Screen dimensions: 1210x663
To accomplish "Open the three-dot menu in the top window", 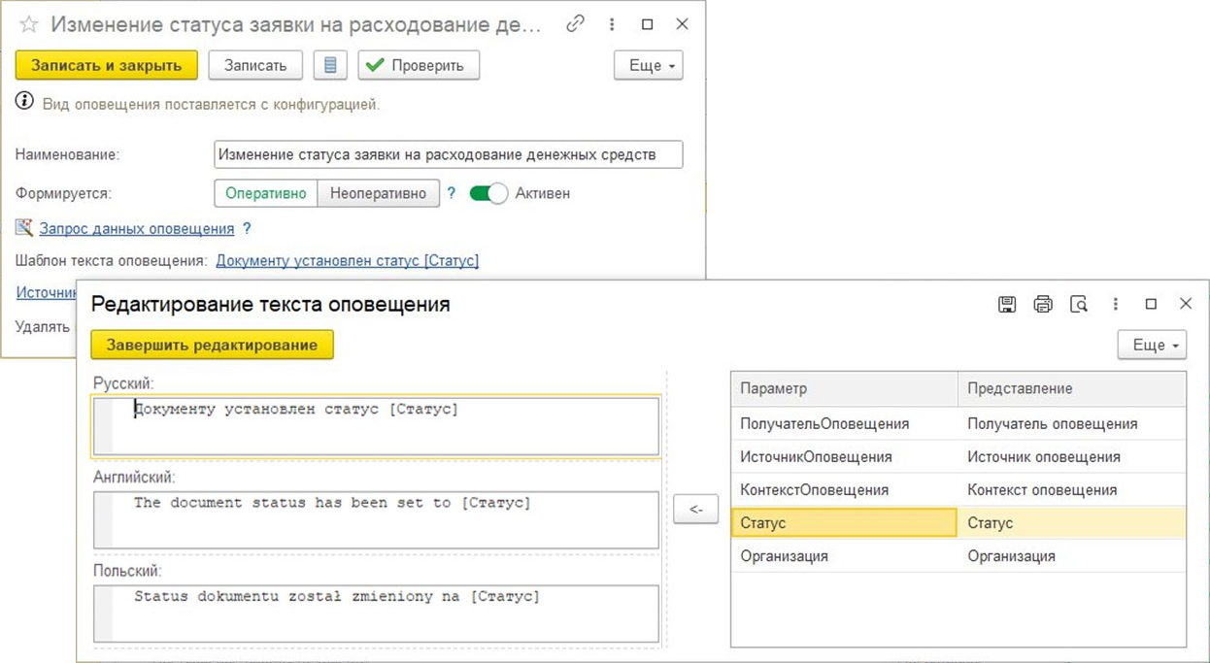I will [x=612, y=24].
